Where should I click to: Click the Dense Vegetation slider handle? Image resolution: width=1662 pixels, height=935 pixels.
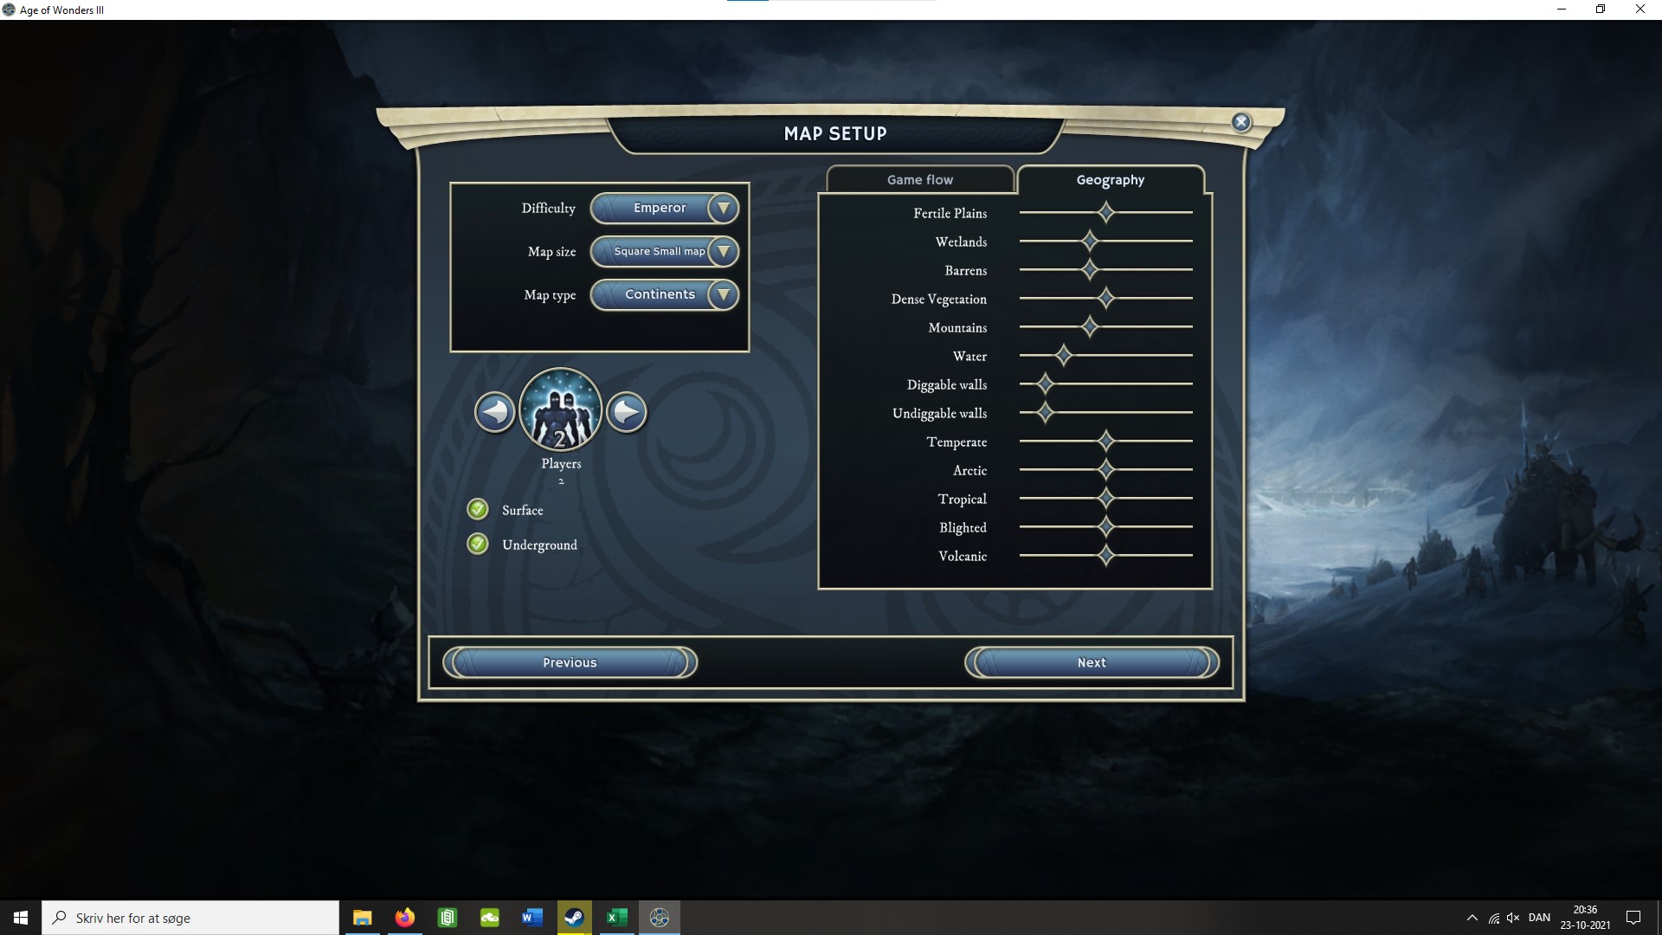coord(1106,298)
